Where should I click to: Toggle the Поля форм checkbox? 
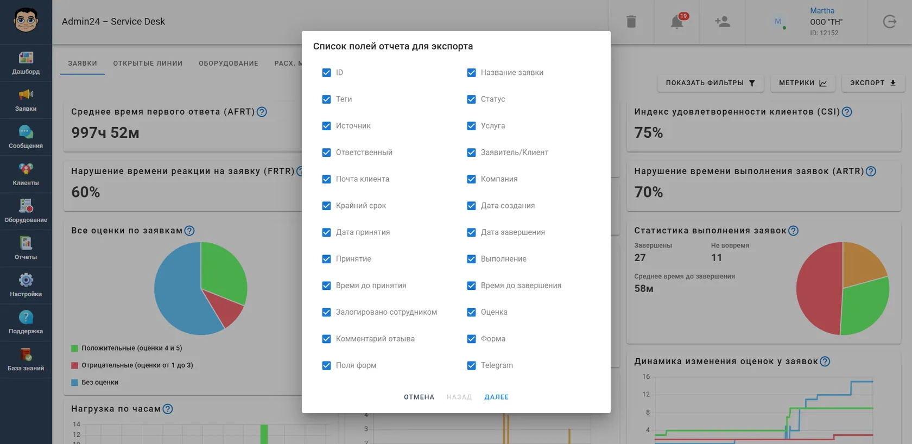tap(326, 365)
